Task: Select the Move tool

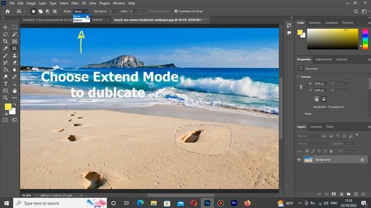Action: click(5, 27)
